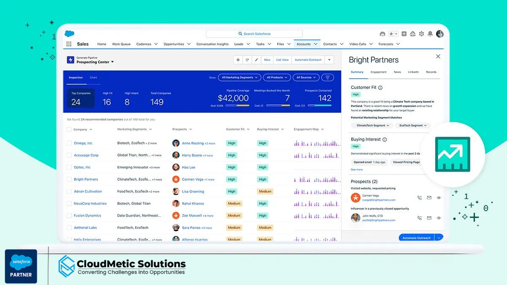507x285 pixels.
Task: Select the edit pencil icon in the toolbar
Action: pyautogui.click(x=256, y=60)
